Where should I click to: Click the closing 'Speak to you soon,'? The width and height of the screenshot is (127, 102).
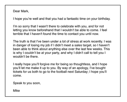(x=27, y=83)
